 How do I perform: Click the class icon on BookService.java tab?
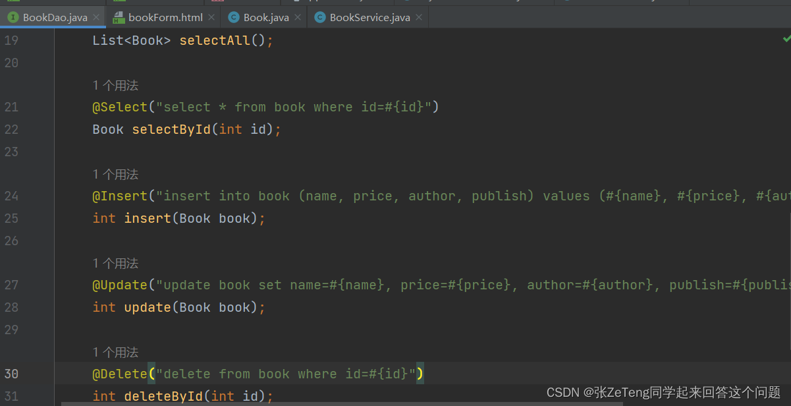tap(319, 18)
